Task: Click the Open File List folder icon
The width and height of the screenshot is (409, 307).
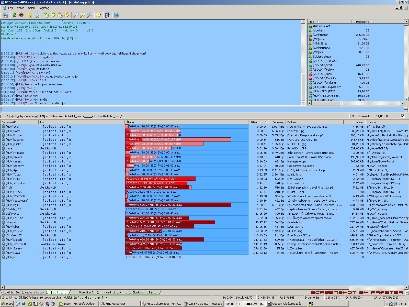Action: tap(98, 15)
